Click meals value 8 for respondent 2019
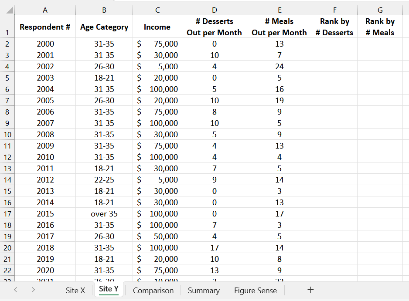The height and width of the screenshot is (301, 409). [x=279, y=259]
